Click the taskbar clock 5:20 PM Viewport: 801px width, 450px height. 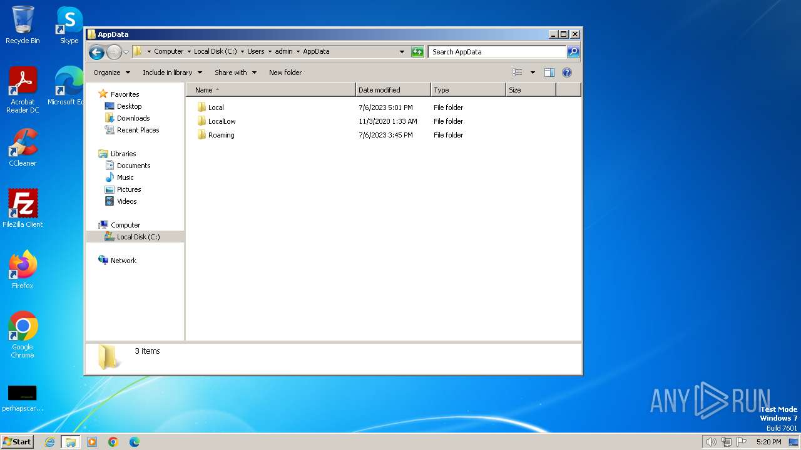coord(768,442)
